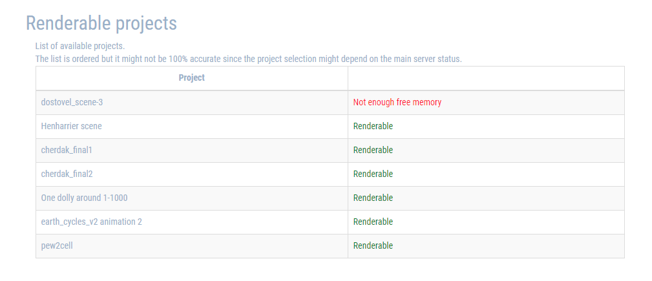Click the empty status column header
Image resolution: width=652 pixels, height=281 pixels.
pos(486,78)
